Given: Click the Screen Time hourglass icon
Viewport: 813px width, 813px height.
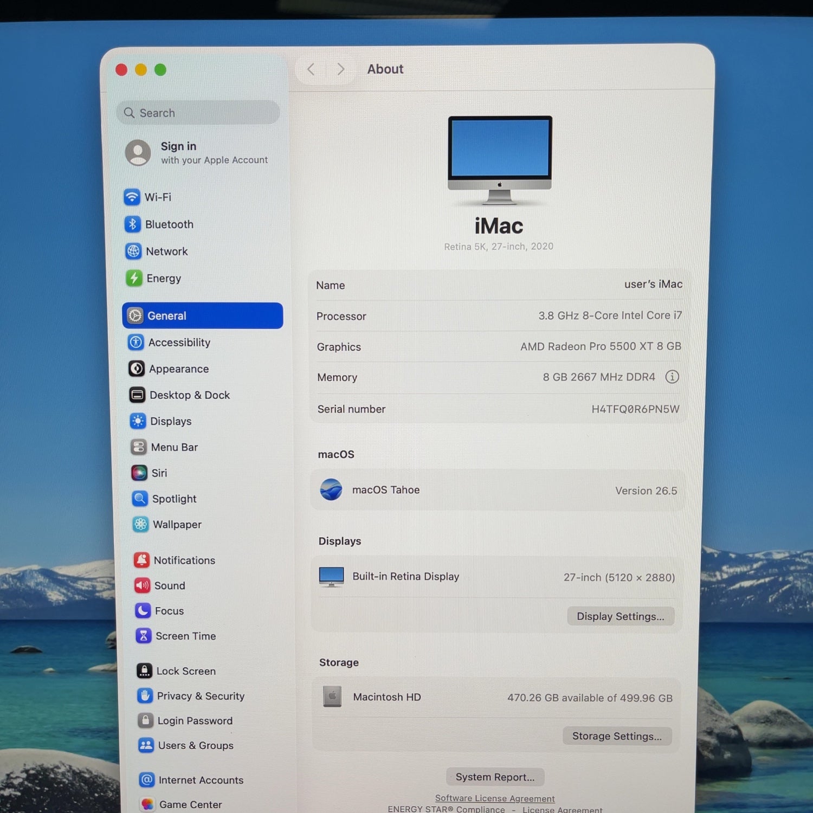Looking at the screenshot, I should click(144, 636).
